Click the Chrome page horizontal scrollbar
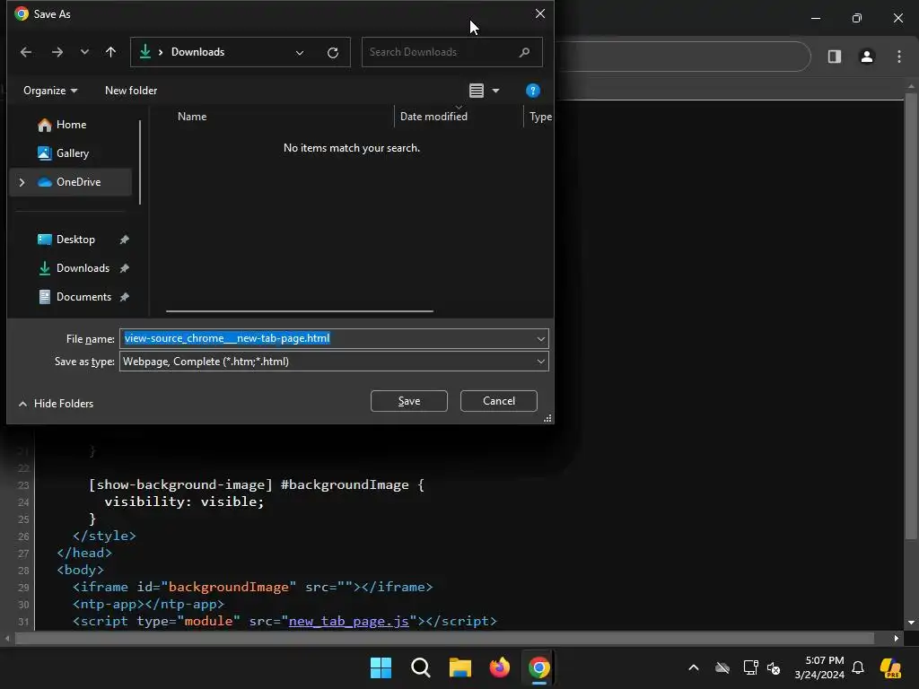 [x=444, y=638]
